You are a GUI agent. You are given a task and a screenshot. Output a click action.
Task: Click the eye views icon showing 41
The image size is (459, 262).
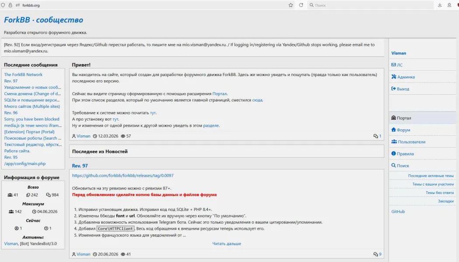coord(123,254)
